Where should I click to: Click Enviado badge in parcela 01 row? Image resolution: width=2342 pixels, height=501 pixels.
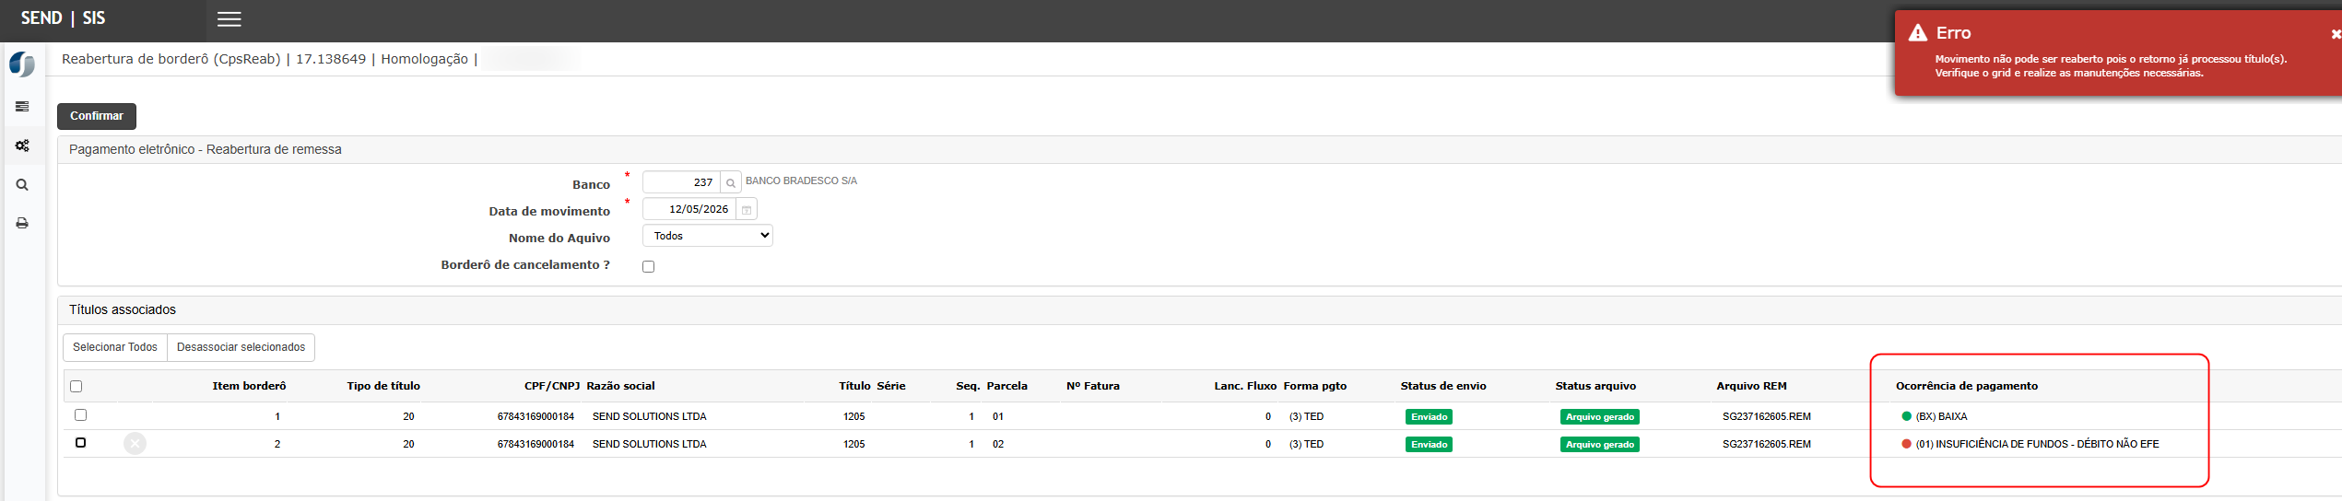click(1430, 417)
